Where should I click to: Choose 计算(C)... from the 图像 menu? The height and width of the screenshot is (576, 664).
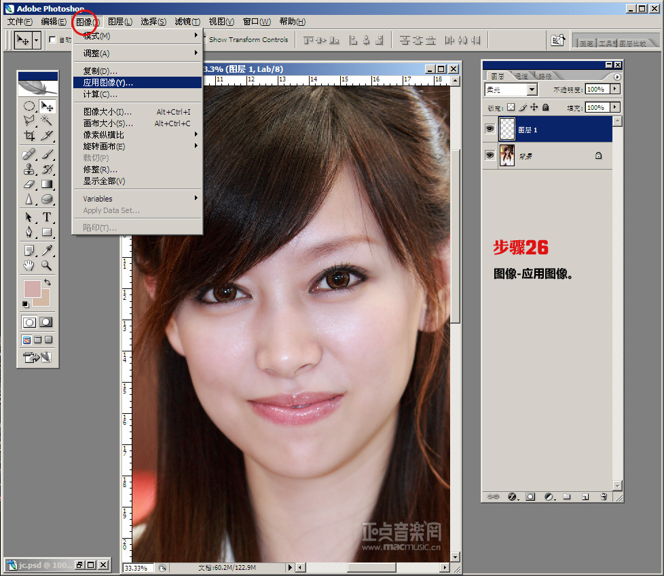100,94
